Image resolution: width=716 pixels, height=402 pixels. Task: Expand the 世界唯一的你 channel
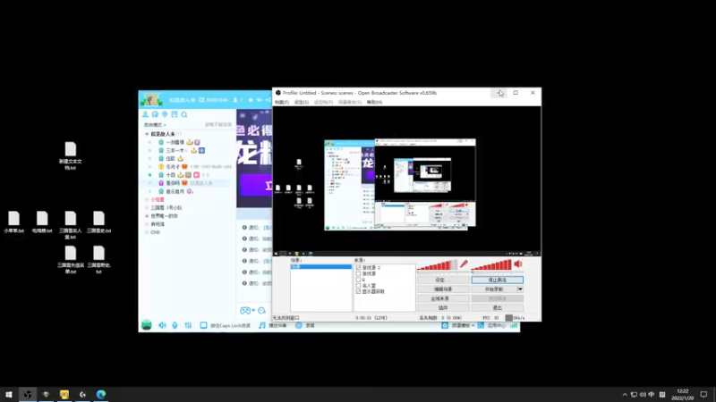(x=147, y=216)
